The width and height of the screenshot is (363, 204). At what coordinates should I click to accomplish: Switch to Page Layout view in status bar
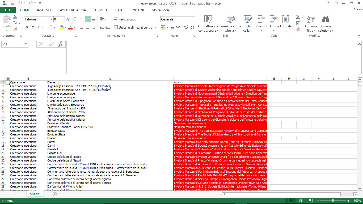pos(301,201)
